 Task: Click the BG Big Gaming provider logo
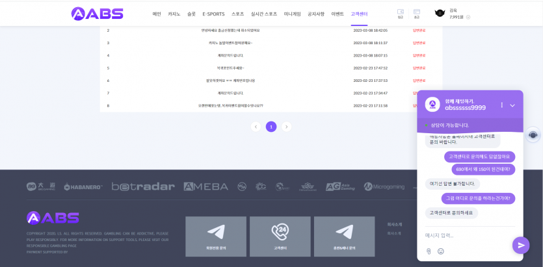[x=40, y=186]
